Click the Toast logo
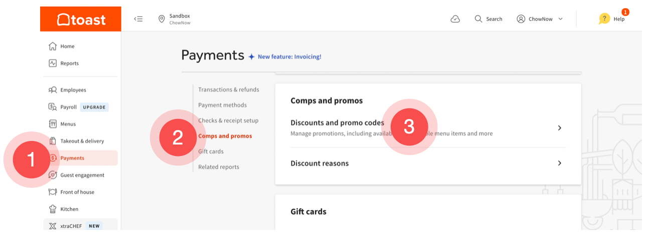This screenshot has width=649, height=235. pos(81,19)
